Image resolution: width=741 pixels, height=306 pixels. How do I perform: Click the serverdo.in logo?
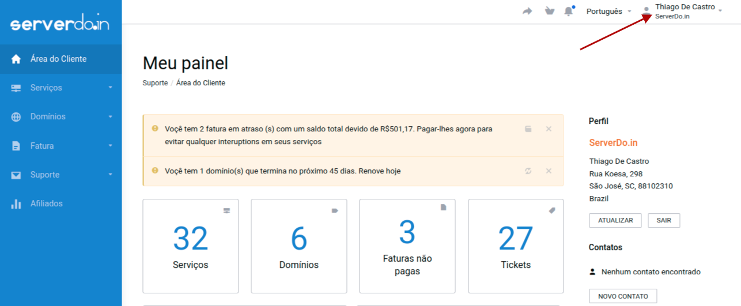(x=60, y=25)
